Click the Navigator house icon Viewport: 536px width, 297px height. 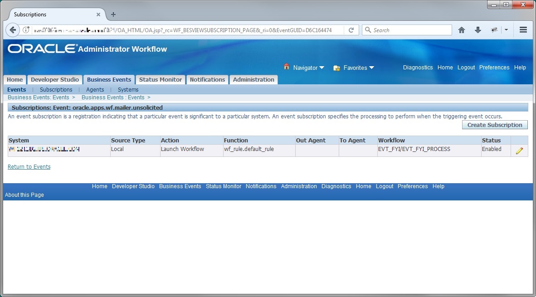coord(287,67)
